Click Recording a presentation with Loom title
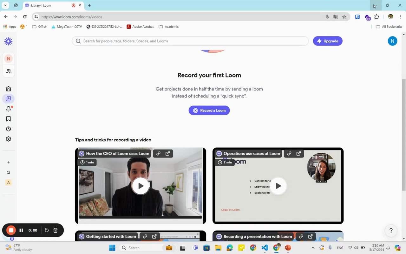Screen dimensions: 406x254 pos(258,236)
